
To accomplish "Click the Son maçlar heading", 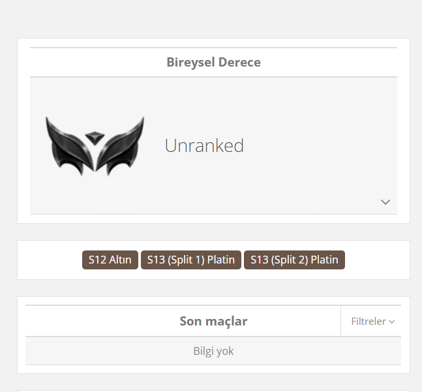I will [213, 322].
